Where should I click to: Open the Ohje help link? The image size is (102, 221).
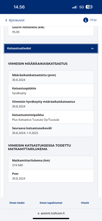pyautogui.click(x=93, y=20)
